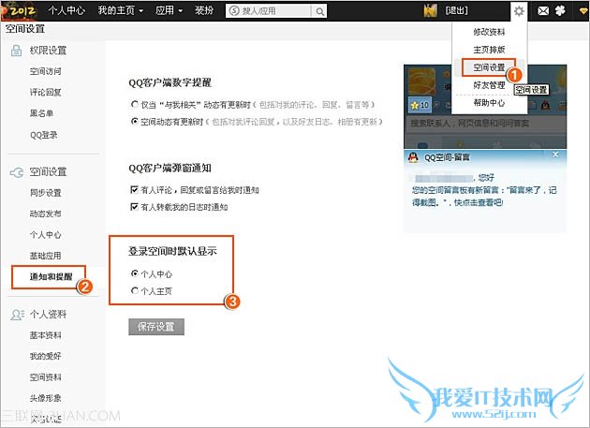
Task: Open 我的爱好 in sidebar
Action: [x=46, y=356]
